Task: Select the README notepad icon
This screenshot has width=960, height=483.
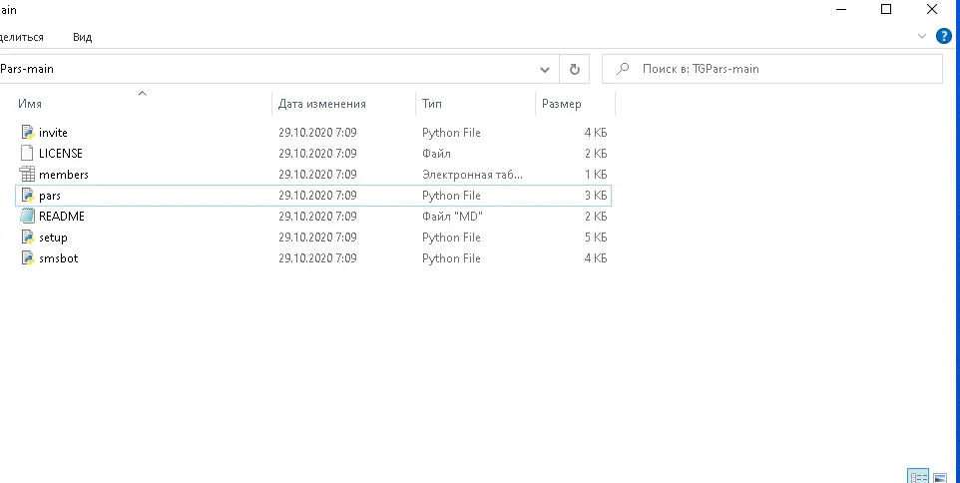Action: [x=27, y=217]
